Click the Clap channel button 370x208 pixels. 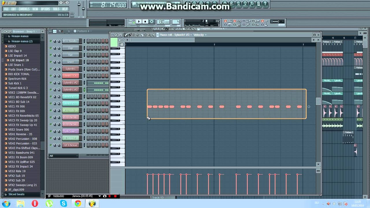coord(71,48)
